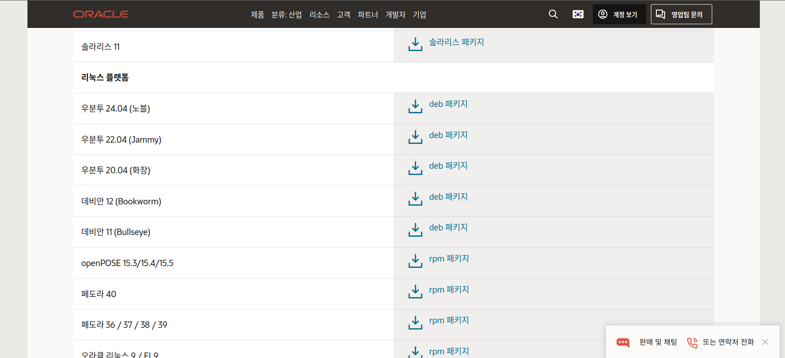Image resolution: width=785 pixels, height=358 pixels.
Task: Select the Korean flag country icon
Action: [578, 14]
